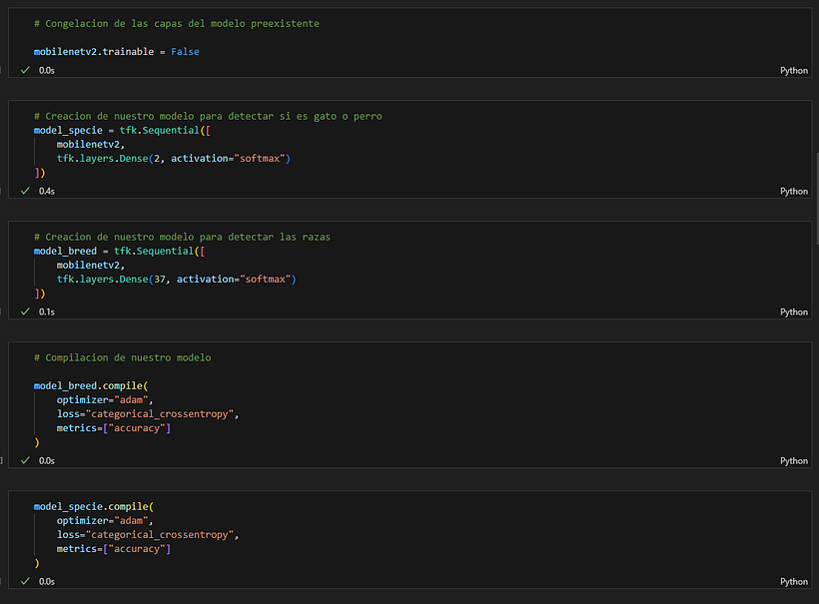
Task: Click the checkmark under the model_breed Sequential cell
Action: pos(26,311)
